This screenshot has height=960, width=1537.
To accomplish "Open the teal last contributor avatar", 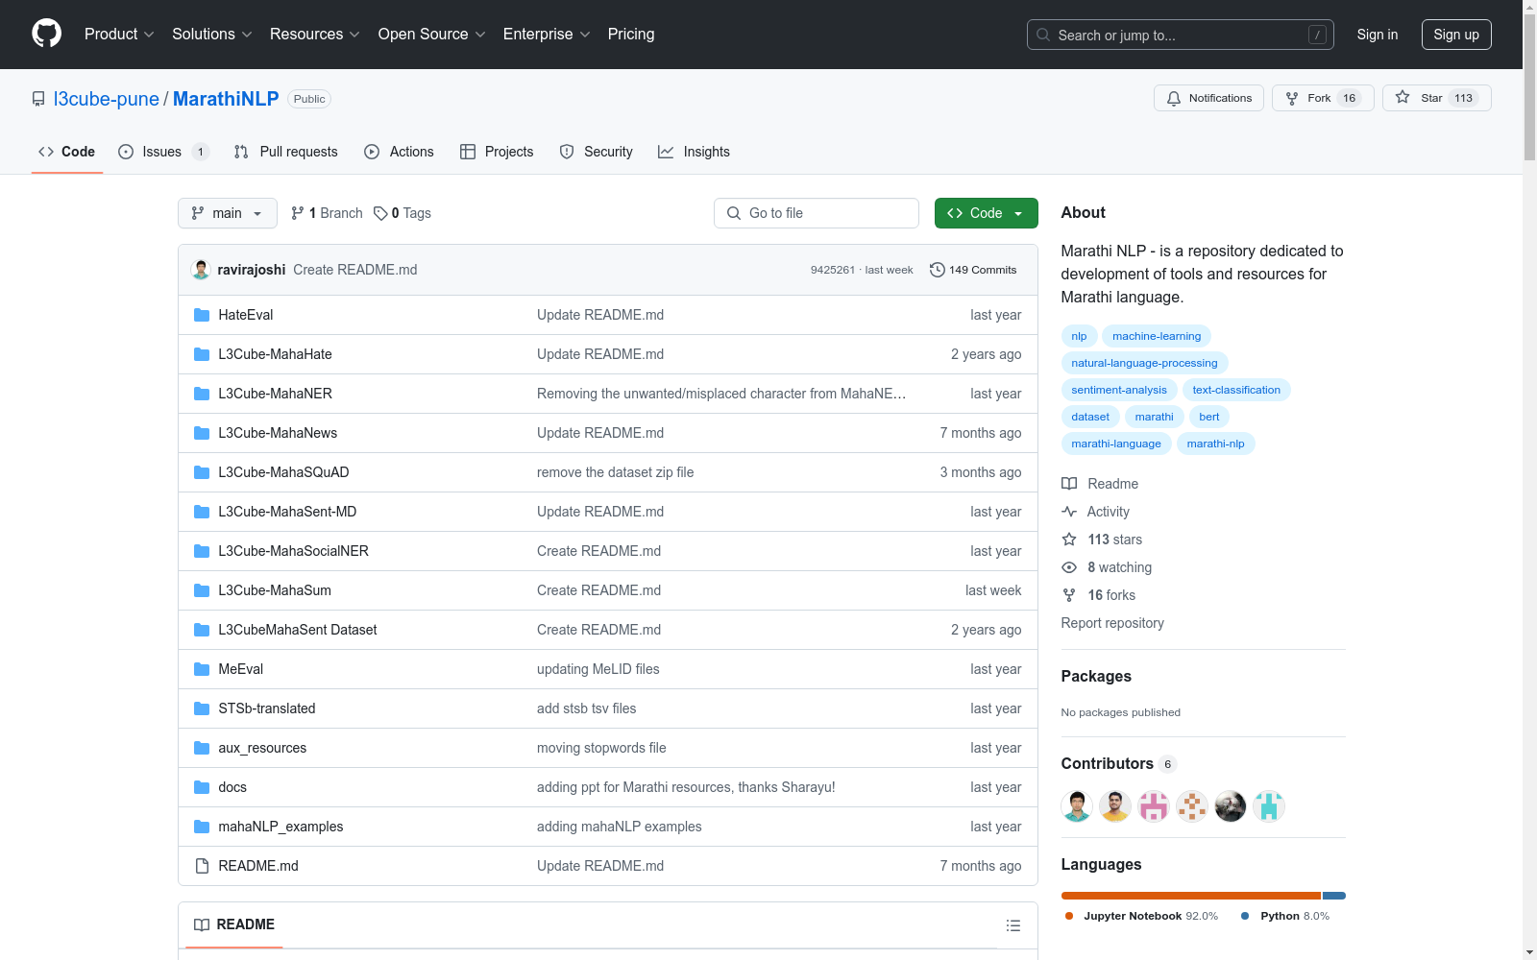I will point(1269,806).
